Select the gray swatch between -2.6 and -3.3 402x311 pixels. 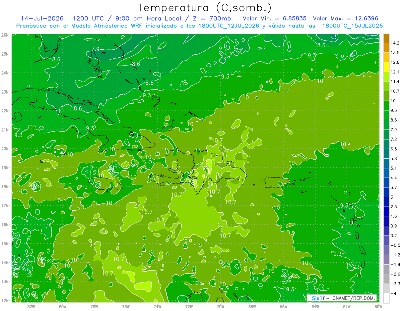point(386,278)
